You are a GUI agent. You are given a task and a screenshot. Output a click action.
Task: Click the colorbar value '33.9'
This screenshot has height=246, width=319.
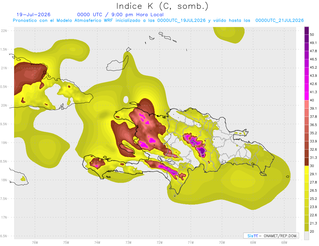(313, 141)
